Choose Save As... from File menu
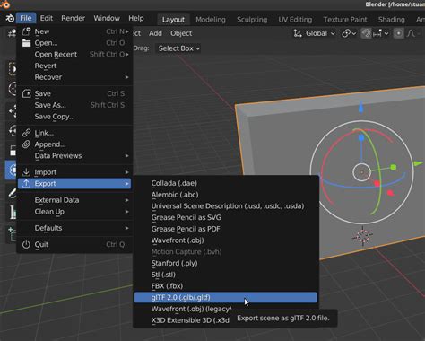The image size is (425, 341). click(x=74, y=105)
